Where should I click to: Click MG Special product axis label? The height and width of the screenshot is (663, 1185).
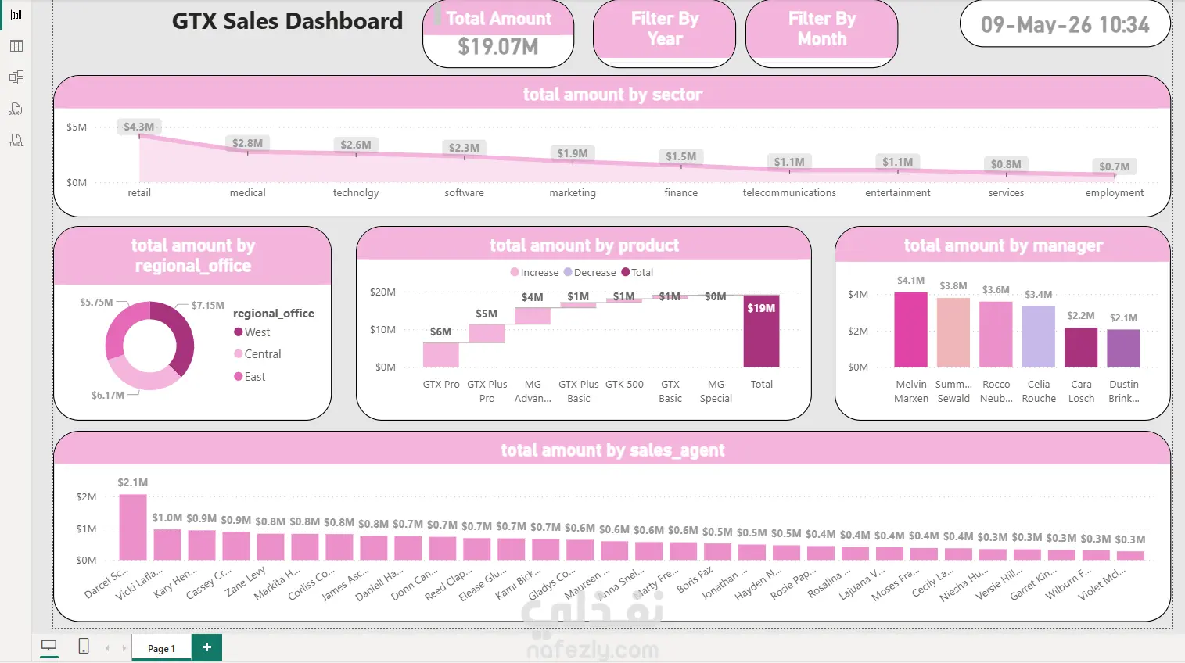716,392
